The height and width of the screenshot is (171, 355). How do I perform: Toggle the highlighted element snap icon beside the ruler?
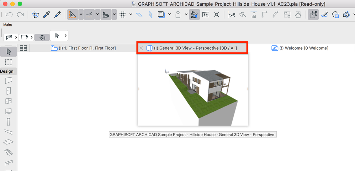click(x=195, y=15)
